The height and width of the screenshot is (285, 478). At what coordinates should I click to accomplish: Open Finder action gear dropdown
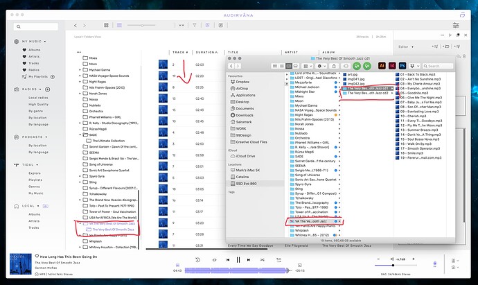[x=321, y=66]
